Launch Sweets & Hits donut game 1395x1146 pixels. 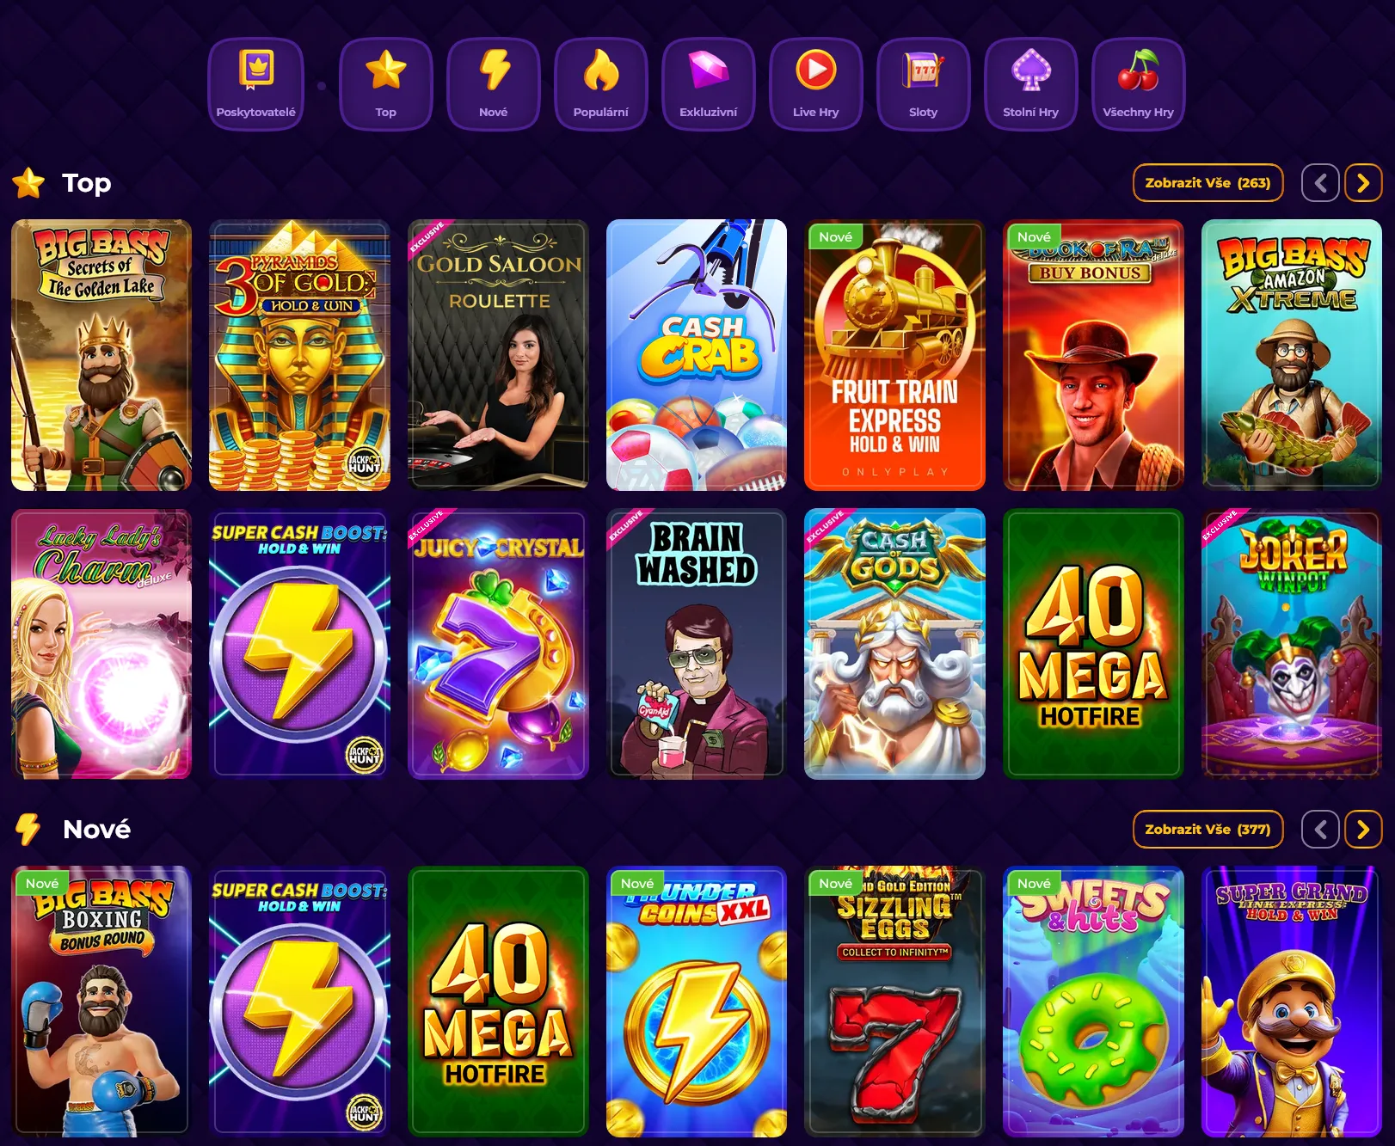coord(1093,1002)
